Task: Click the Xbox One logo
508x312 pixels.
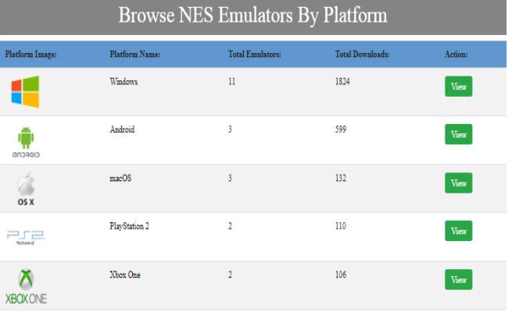Action: pos(26,286)
